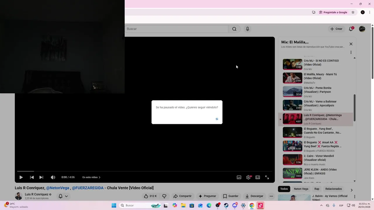The image size is (374, 210).
Task: Open the Mix playlist options menu
Action: 351,52
